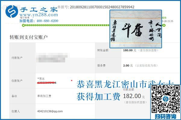This screenshot has height=120, width=181.
Task: Open the www.yn288.com website link
Action: point(38,16)
